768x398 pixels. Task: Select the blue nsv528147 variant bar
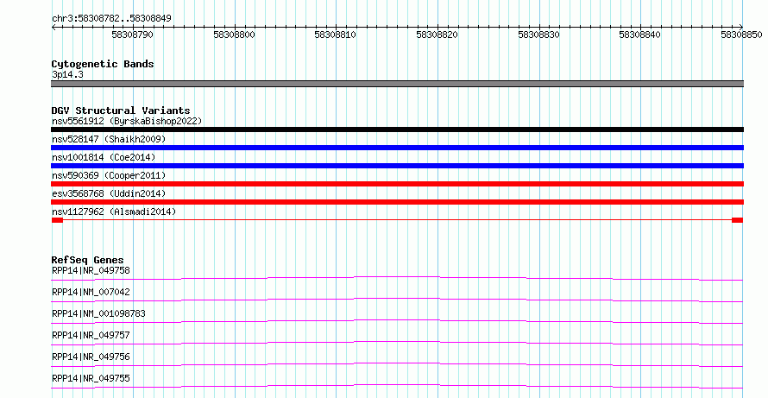pos(397,148)
